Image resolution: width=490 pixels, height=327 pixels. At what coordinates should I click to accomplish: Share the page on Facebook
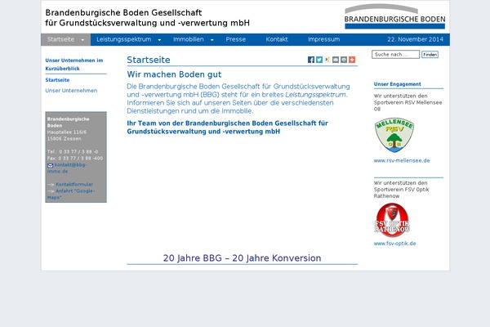coord(311,60)
